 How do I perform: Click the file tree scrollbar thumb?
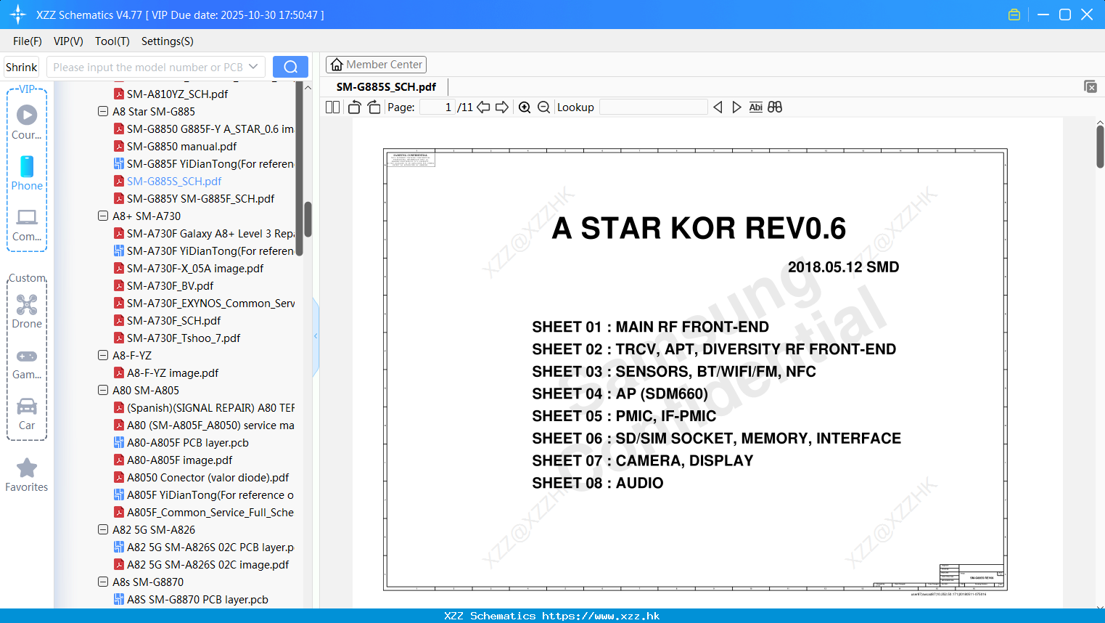pyautogui.click(x=308, y=219)
